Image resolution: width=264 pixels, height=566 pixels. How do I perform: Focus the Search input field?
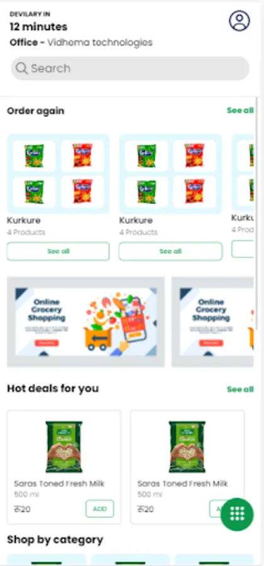tap(130, 68)
